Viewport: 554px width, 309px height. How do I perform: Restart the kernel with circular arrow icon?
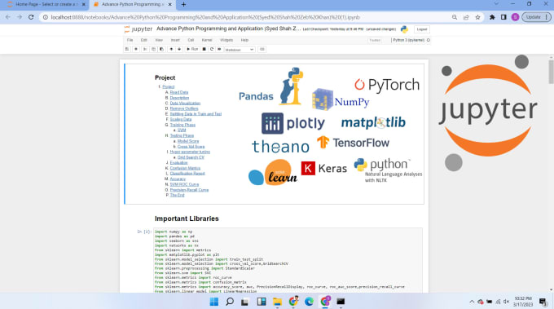(x=212, y=50)
